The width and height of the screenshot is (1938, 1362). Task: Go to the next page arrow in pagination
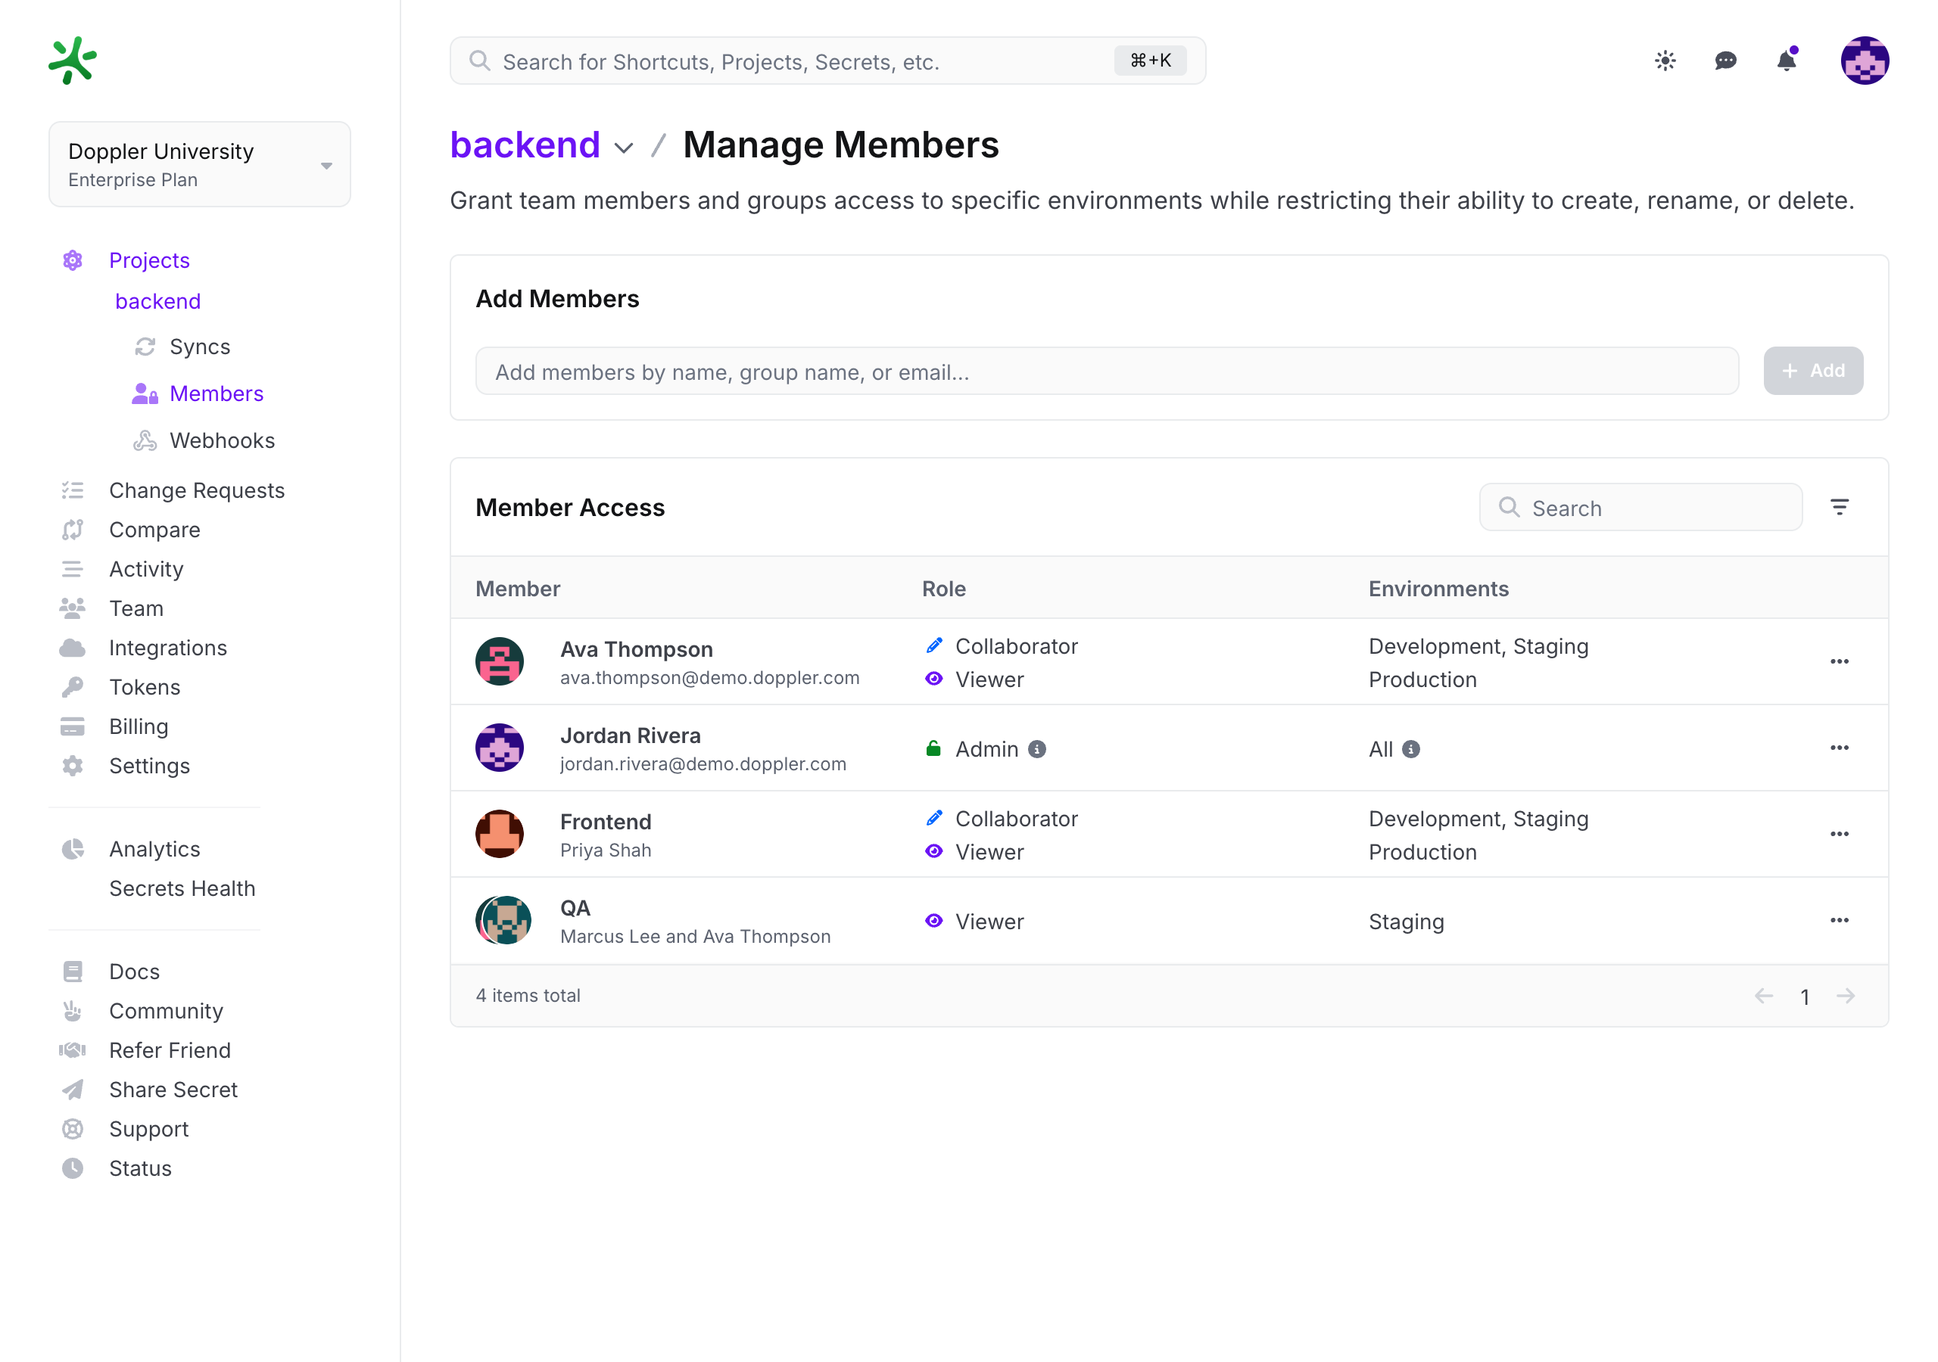pyautogui.click(x=1846, y=997)
